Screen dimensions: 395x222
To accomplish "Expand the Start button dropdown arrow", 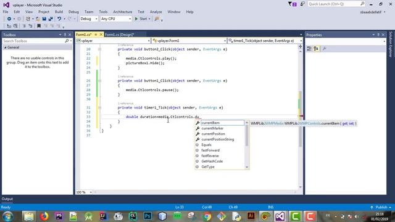I will click(149, 19).
